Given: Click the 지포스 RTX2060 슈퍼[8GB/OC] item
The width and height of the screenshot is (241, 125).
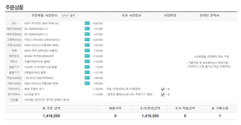Looking at the screenshot, I should [42, 40].
